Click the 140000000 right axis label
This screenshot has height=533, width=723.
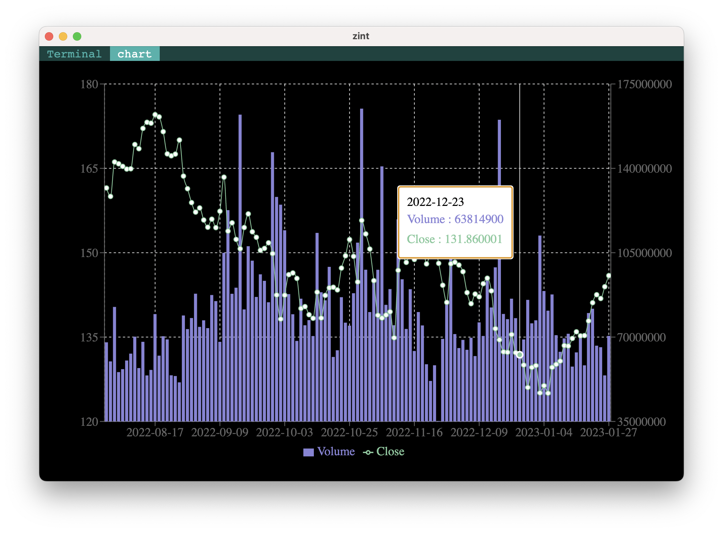[x=644, y=169]
